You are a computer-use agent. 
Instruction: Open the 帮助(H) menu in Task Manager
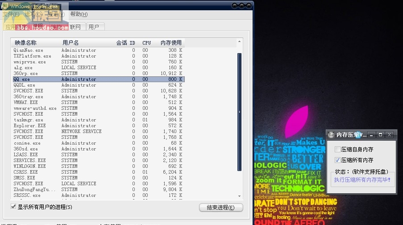click(79, 14)
